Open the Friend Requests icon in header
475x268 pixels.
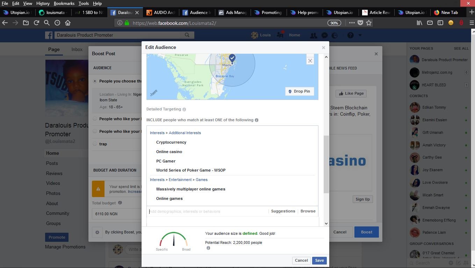(314, 35)
